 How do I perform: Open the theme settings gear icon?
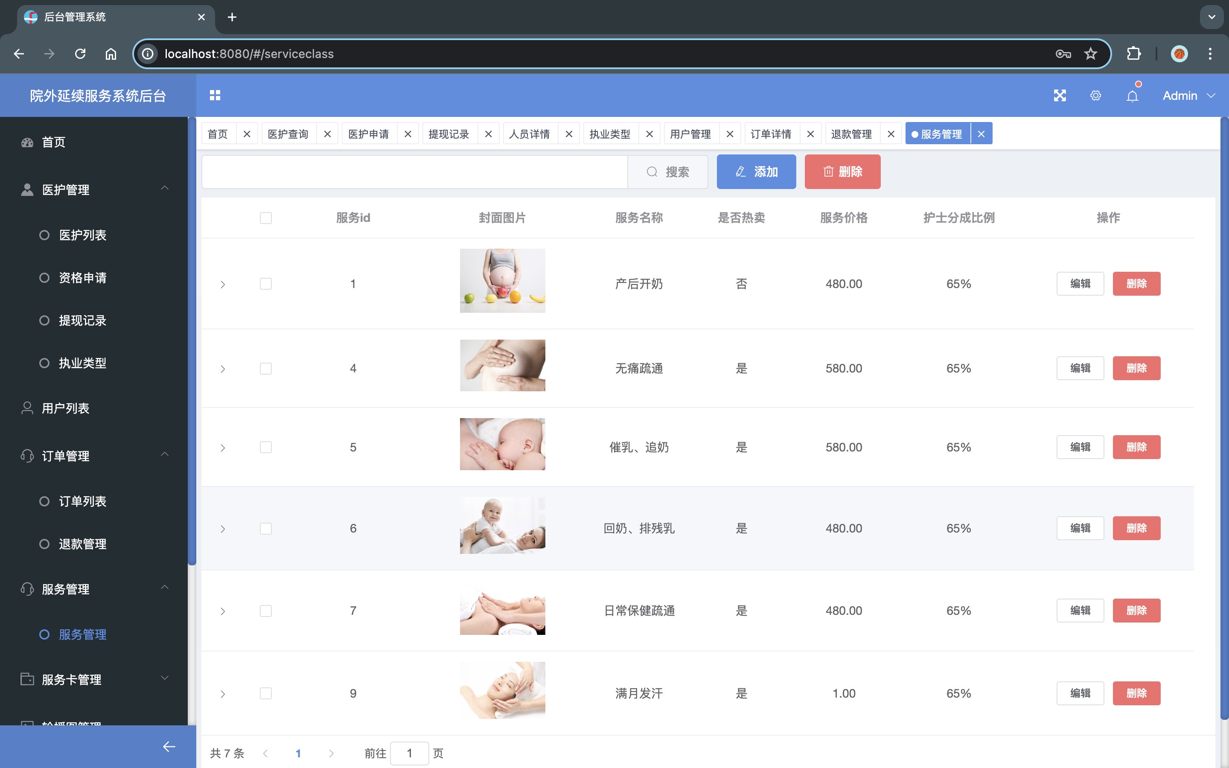click(x=1095, y=96)
